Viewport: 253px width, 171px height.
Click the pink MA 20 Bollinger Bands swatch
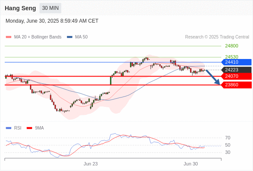[x=9, y=37]
